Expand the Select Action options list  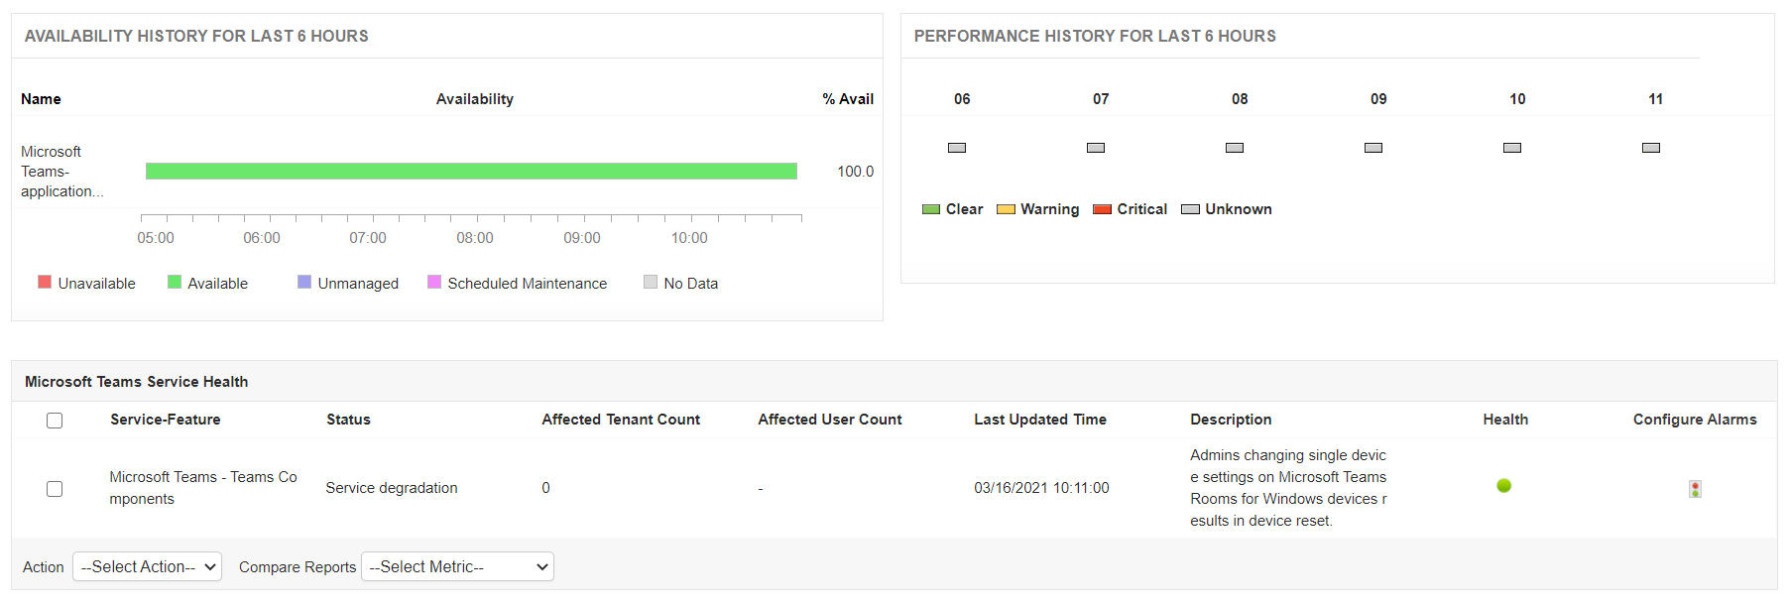click(x=147, y=566)
